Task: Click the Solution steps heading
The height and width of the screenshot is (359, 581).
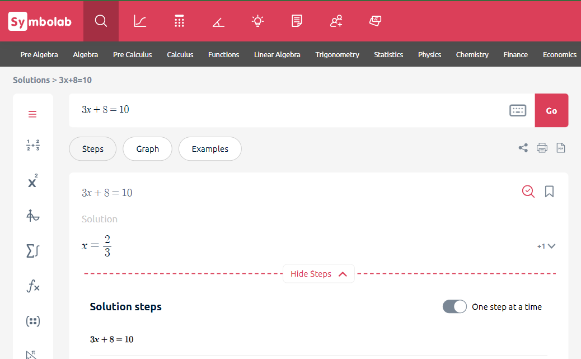Action: pos(125,307)
